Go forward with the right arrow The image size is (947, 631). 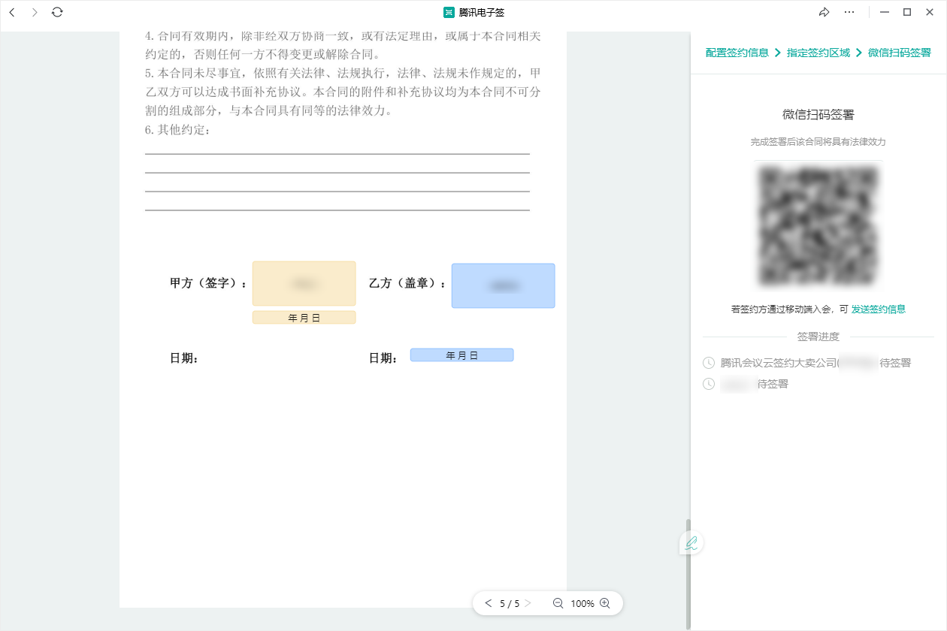pyautogui.click(x=35, y=12)
